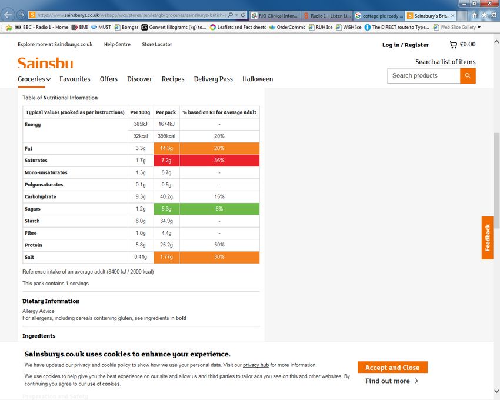The height and width of the screenshot is (400, 500).
Task: Open the browser Home icon
Action: point(475,15)
